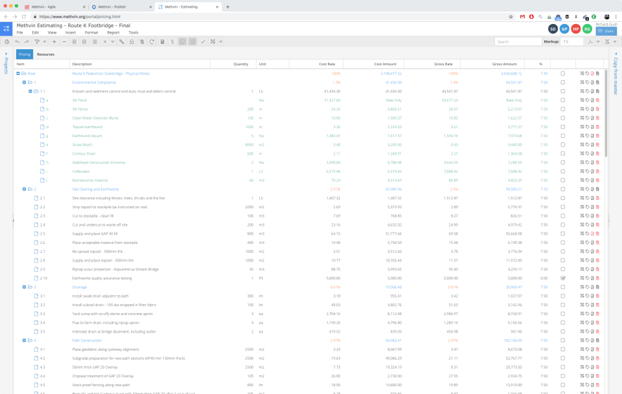622x394 pixels.
Task: Click the tag icon on the Root row
Action: point(588,73)
